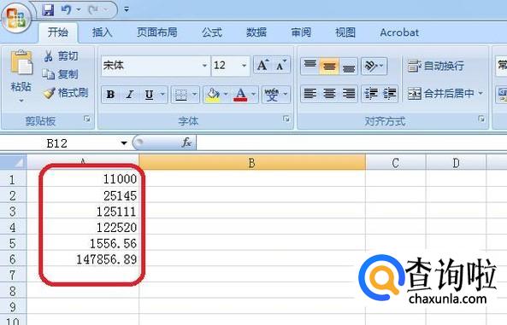The image size is (507, 325).
Task: Open the font name dropdown 宋体
Action: pyautogui.click(x=204, y=66)
